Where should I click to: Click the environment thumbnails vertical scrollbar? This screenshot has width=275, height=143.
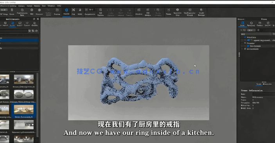coord(37,105)
